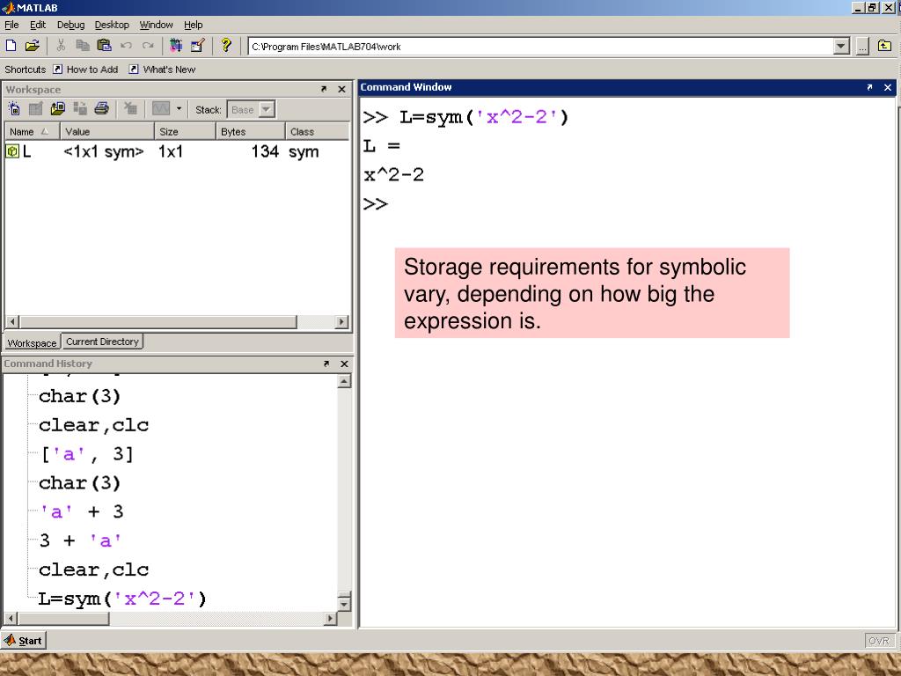
Task: Open the Help menu
Action: (193, 25)
